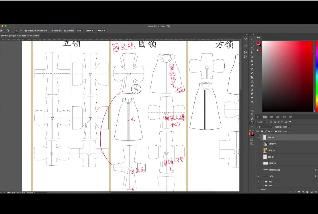Add a layer style with fx button
318x214 pixels.
coord(295,192)
